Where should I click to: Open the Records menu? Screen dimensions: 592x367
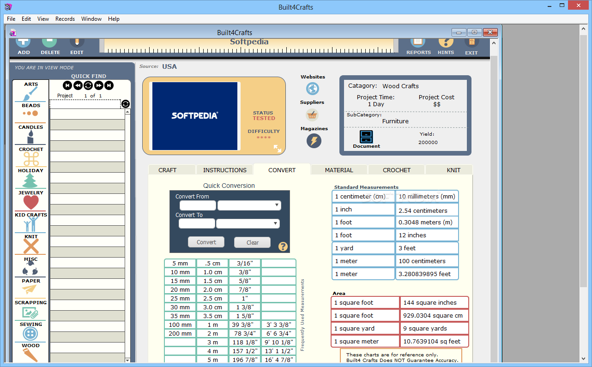pyautogui.click(x=65, y=19)
